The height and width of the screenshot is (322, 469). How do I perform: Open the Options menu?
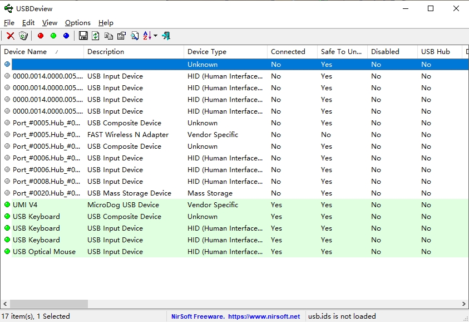77,23
